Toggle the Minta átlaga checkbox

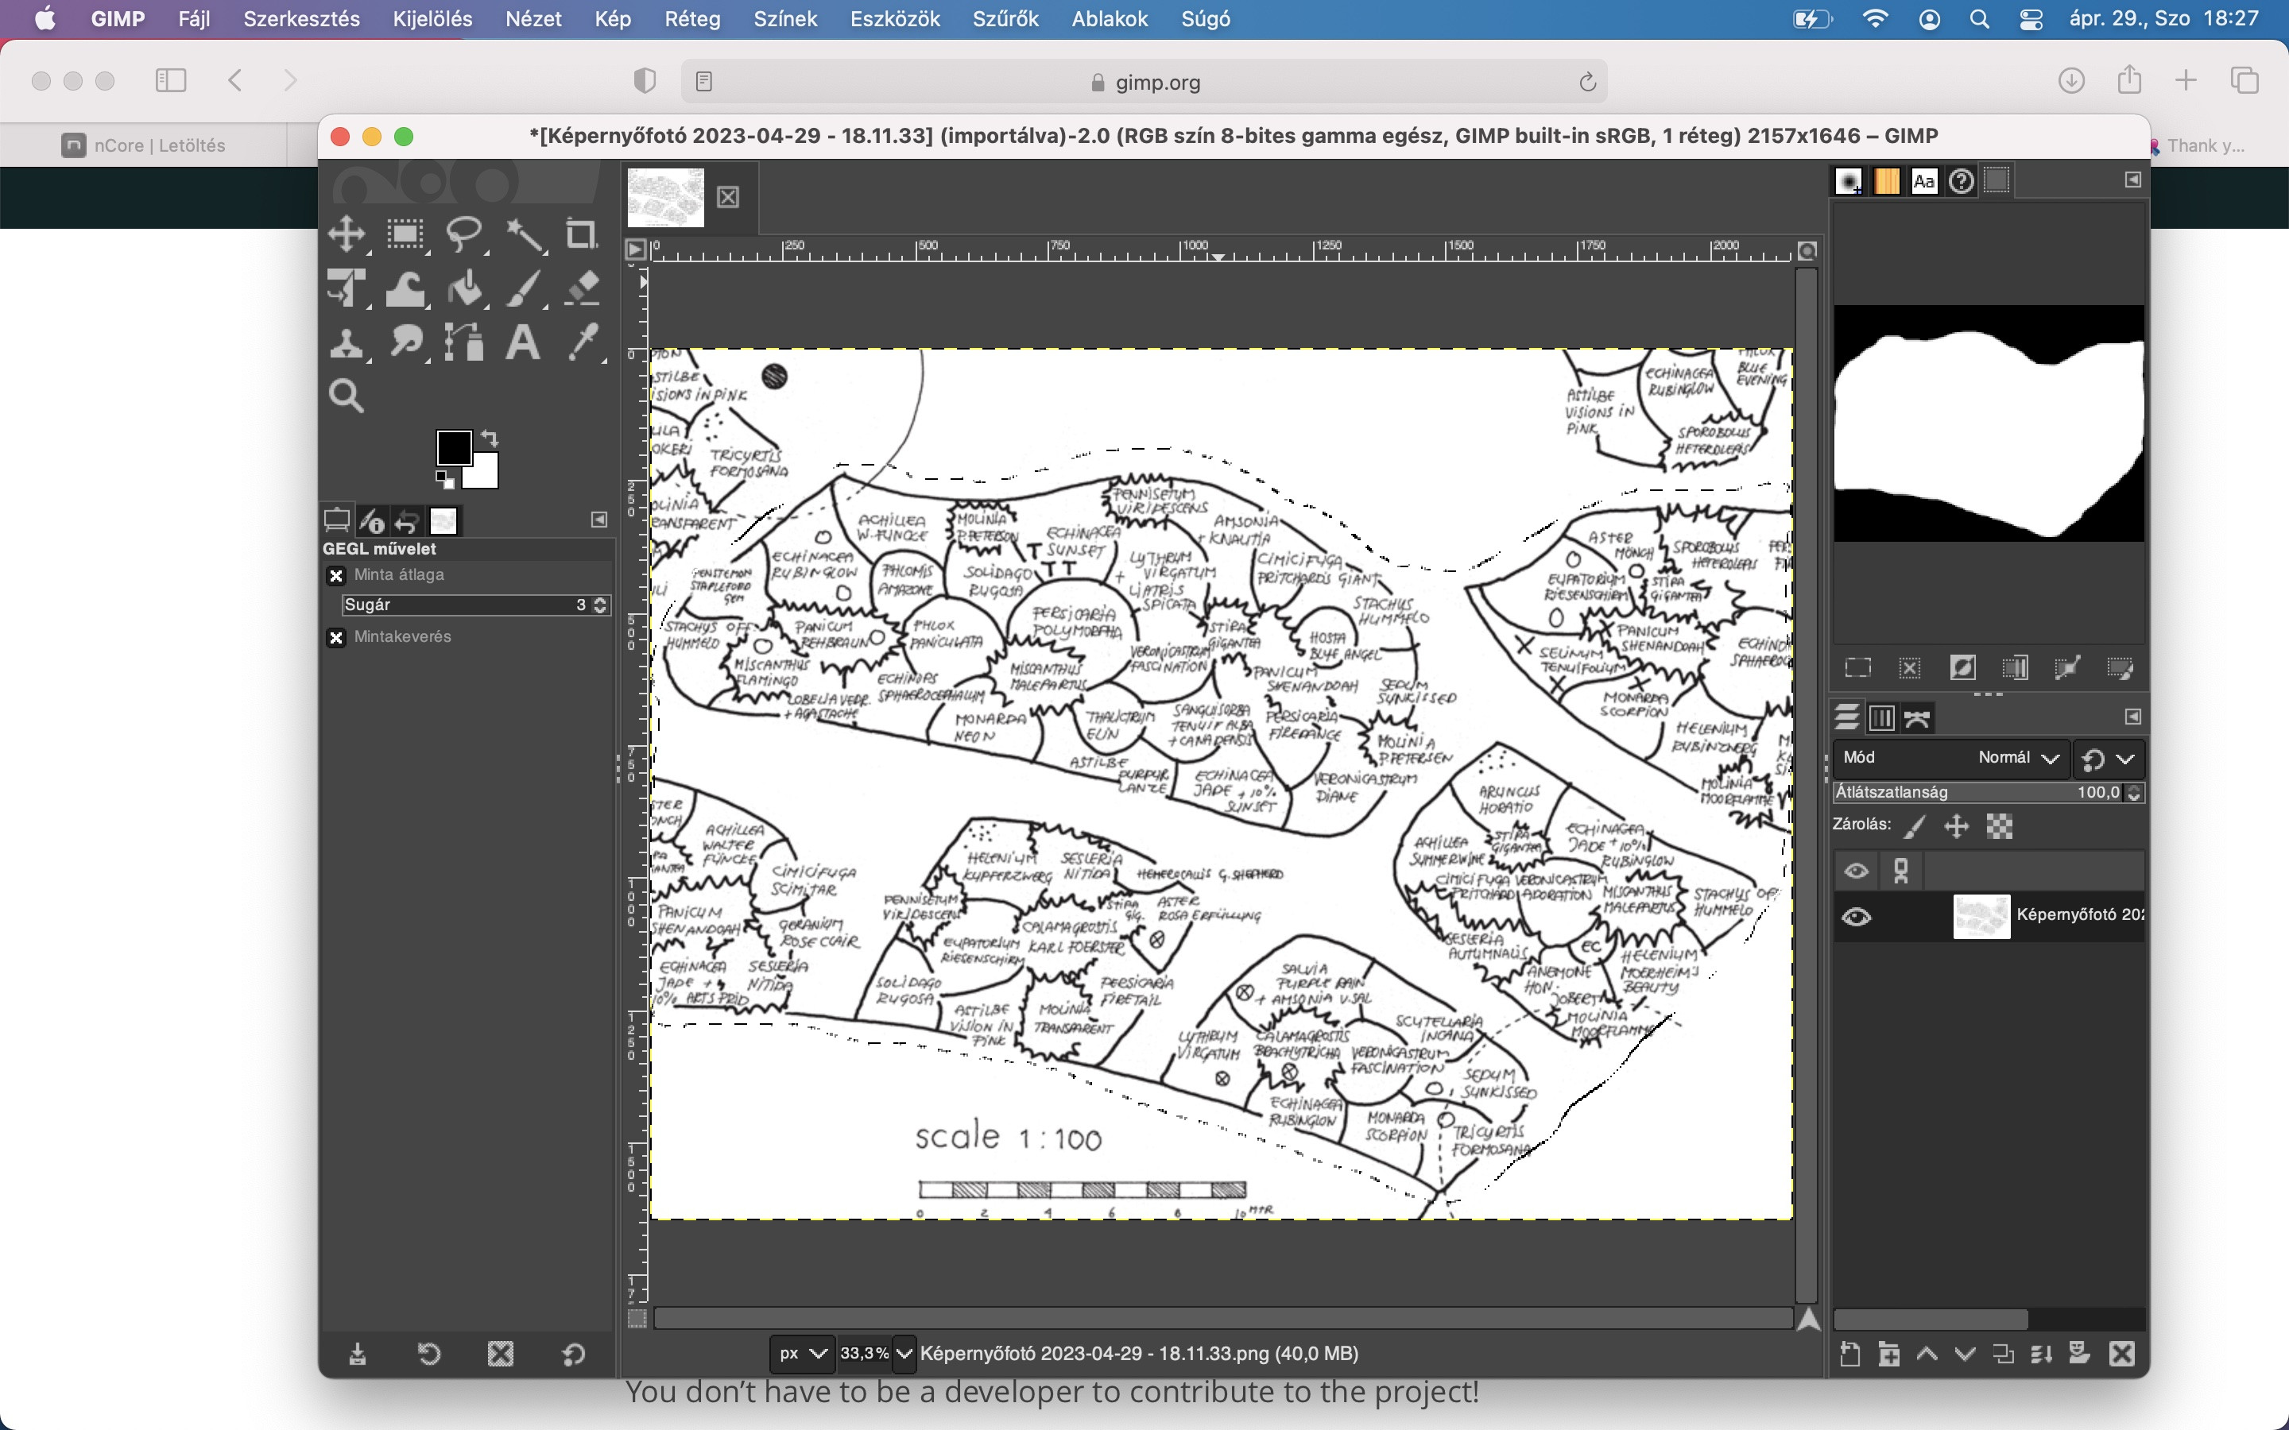[335, 575]
